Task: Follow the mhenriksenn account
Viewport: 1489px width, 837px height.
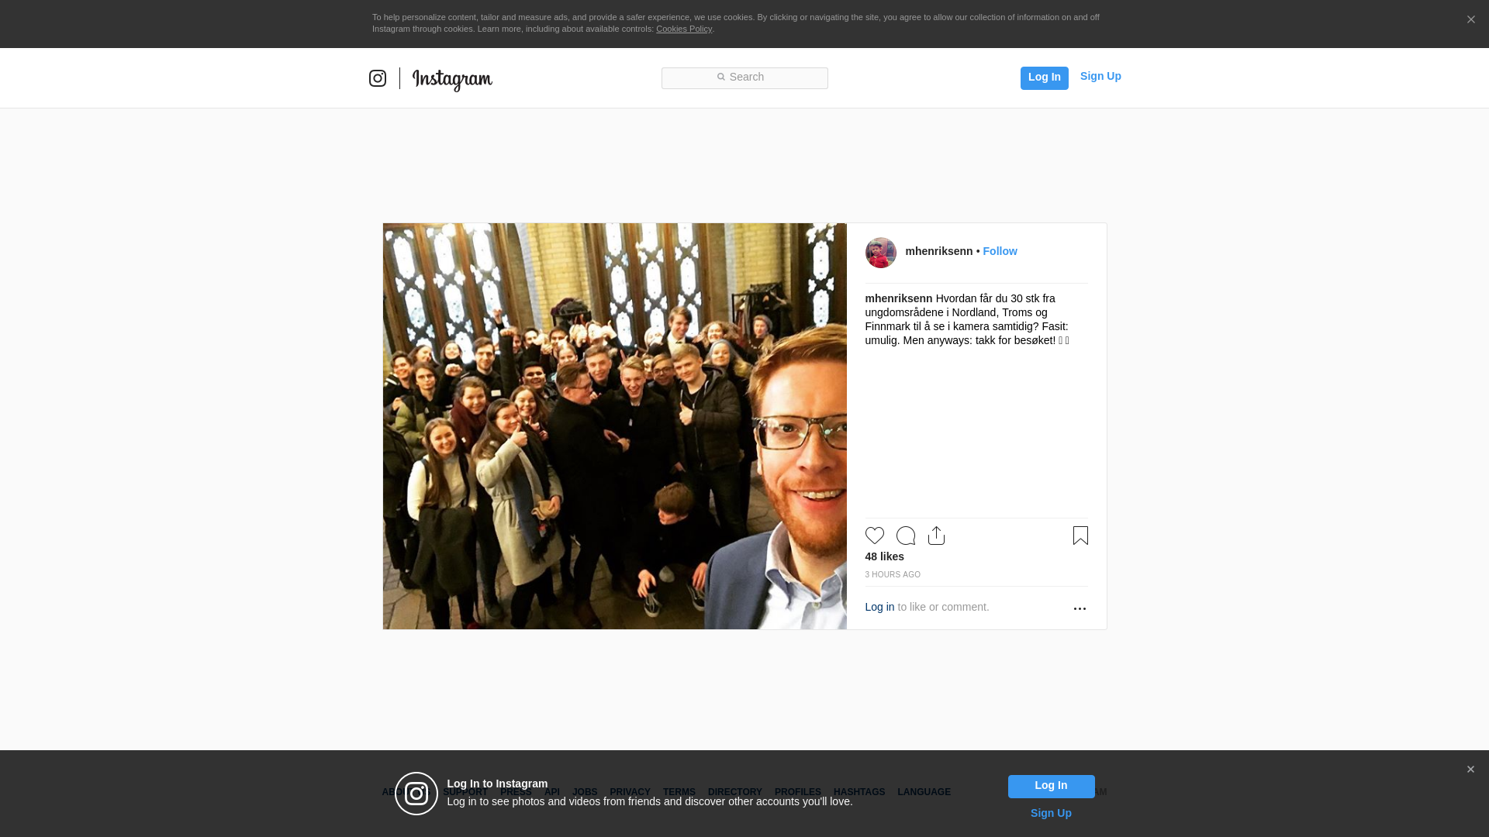Action: click(x=1000, y=251)
